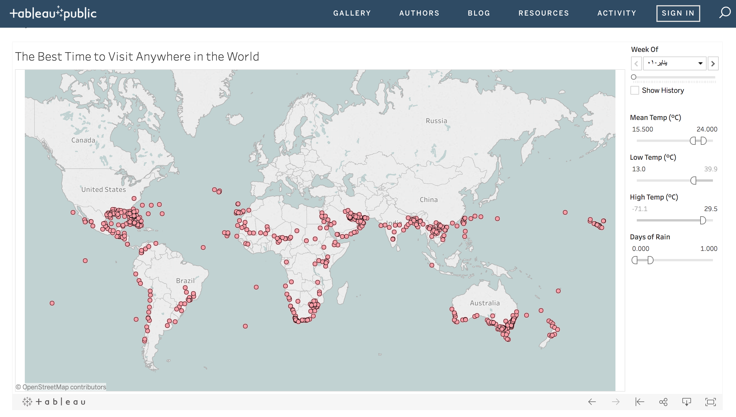Click the Tableau Public logo
The image size is (736, 417).
[53, 13]
